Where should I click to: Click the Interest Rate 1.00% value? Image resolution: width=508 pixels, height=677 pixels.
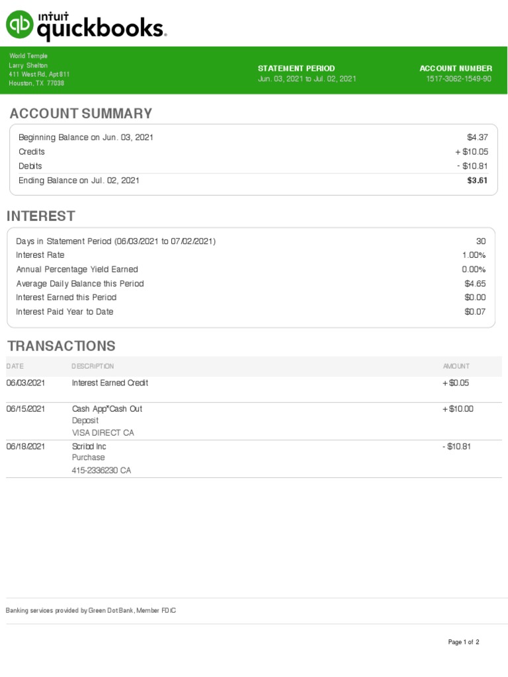click(x=474, y=255)
